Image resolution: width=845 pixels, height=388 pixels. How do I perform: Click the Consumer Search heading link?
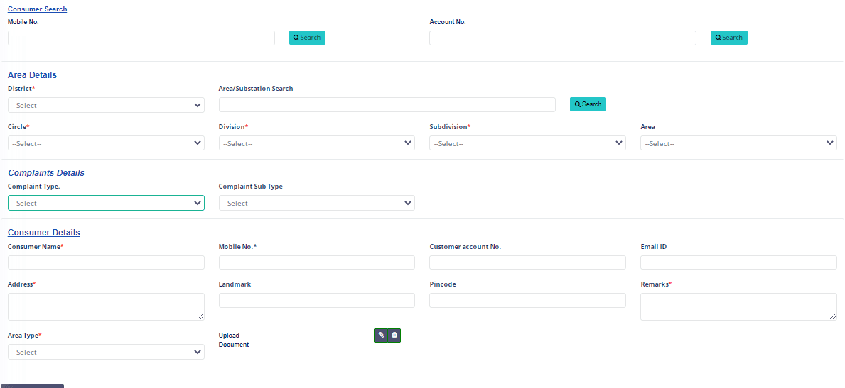pos(37,9)
